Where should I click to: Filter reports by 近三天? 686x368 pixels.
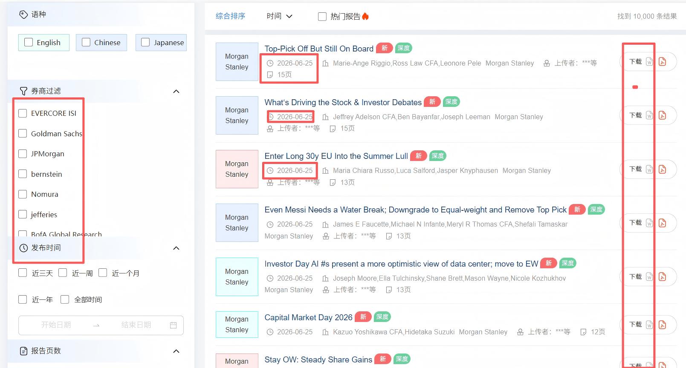click(x=23, y=273)
